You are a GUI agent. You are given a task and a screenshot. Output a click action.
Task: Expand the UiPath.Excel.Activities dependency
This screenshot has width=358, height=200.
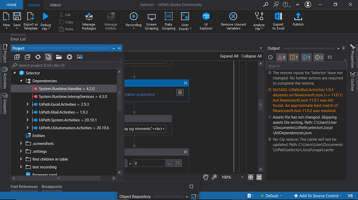click(x=27, y=104)
